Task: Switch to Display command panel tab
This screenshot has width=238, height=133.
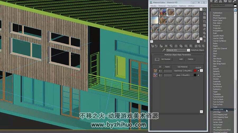Action: click(x=230, y=1)
